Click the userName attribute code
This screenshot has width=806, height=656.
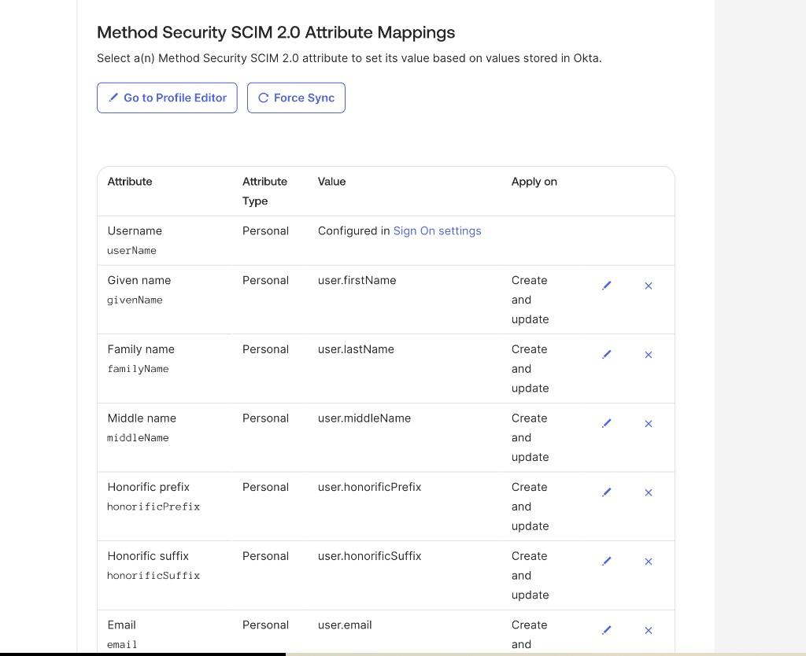(x=131, y=250)
